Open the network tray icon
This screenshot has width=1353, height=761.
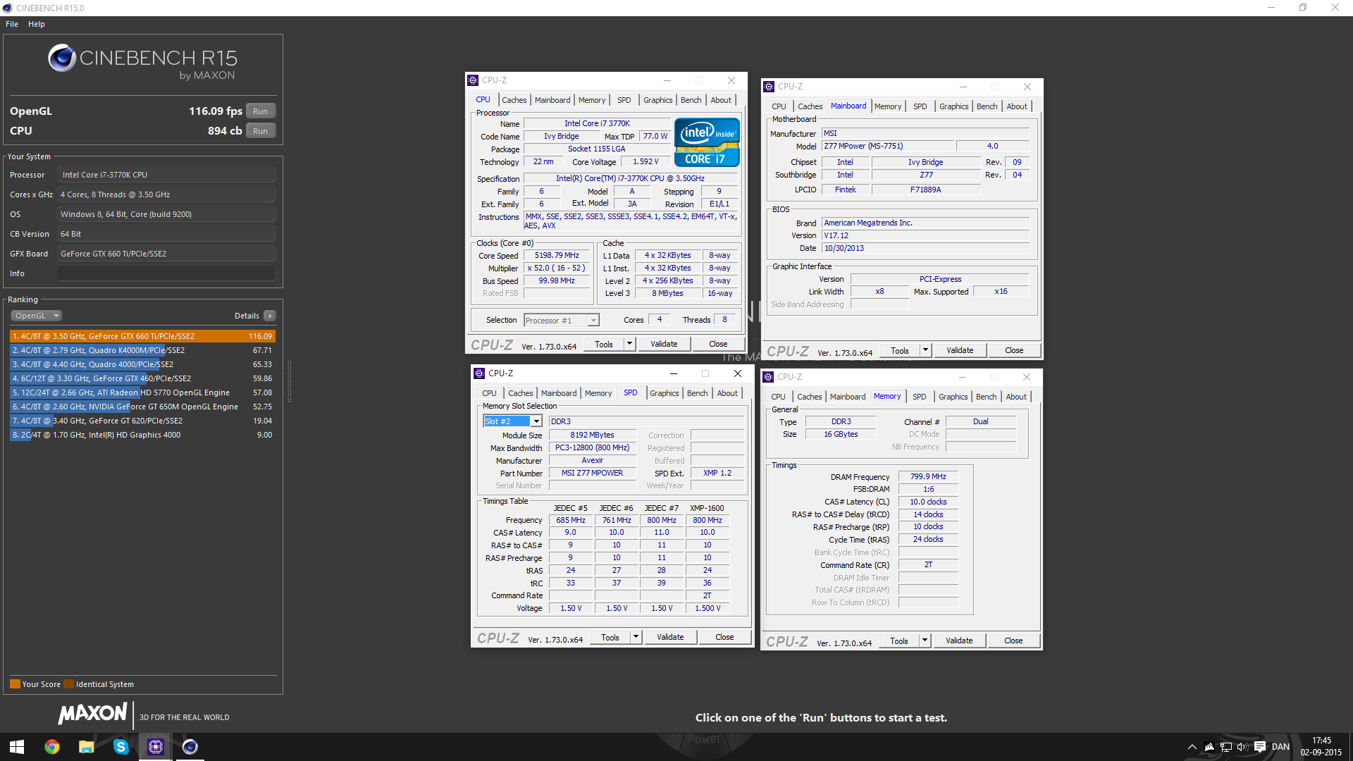(1226, 747)
